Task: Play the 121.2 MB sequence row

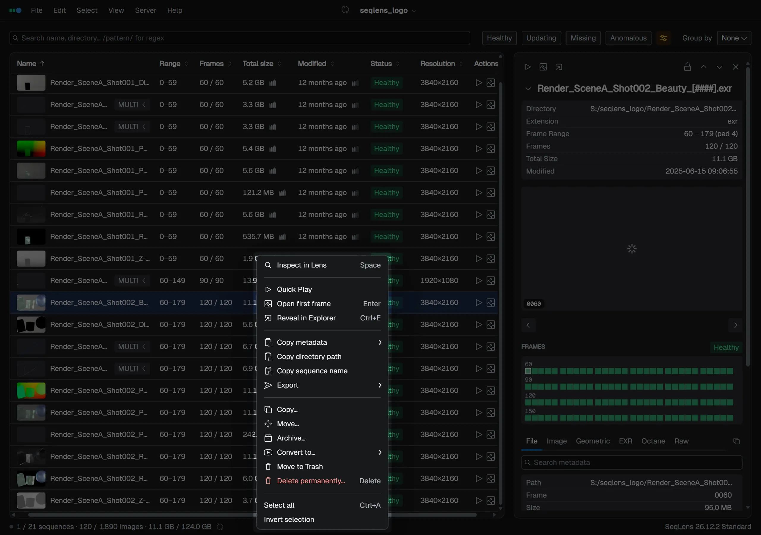Action: 479,193
